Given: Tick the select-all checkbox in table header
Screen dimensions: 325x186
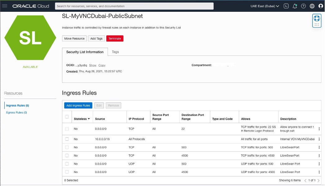Looking at the screenshot, I should click(x=67, y=117).
